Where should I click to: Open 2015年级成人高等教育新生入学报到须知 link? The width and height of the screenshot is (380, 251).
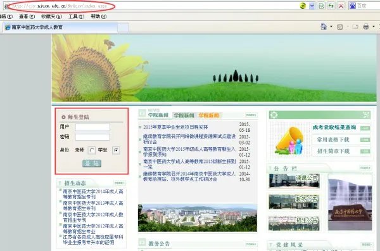pos(189,151)
